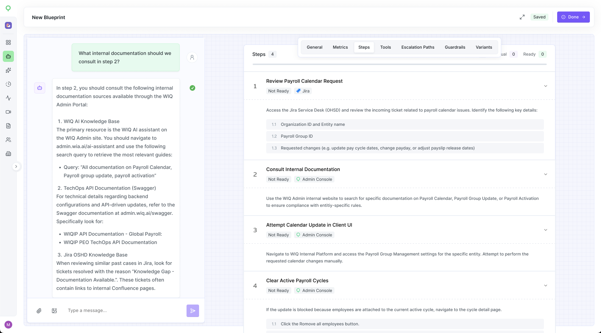Image resolution: width=601 pixels, height=333 pixels.
Task: Switch to the General tab
Action: click(315, 47)
